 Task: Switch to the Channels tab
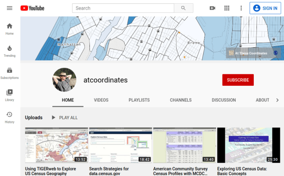point(181,100)
